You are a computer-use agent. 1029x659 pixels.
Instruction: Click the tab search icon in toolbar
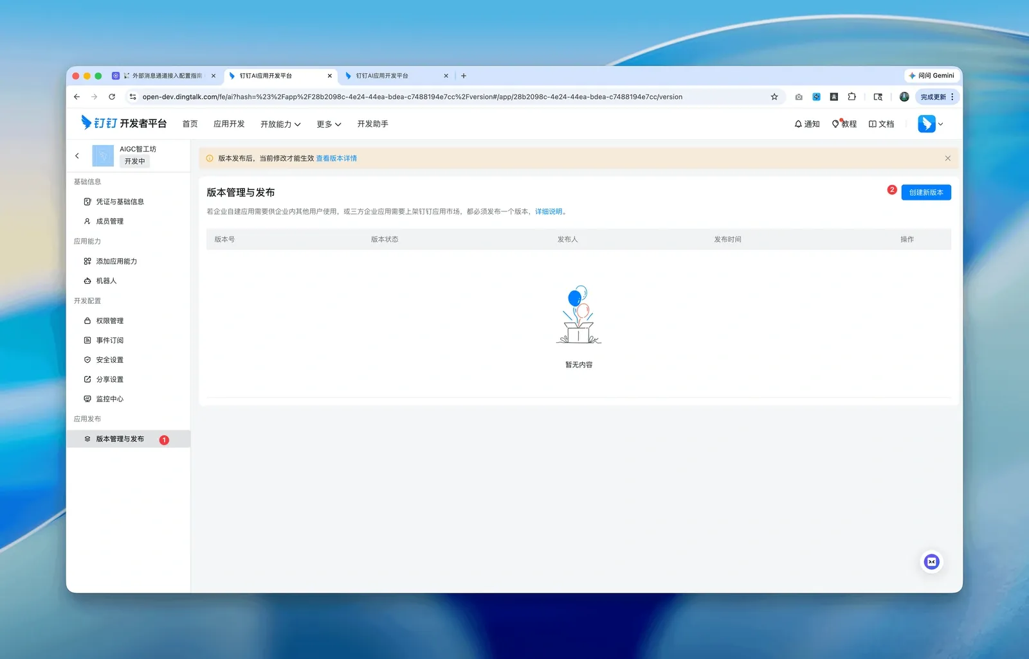pos(878,97)
